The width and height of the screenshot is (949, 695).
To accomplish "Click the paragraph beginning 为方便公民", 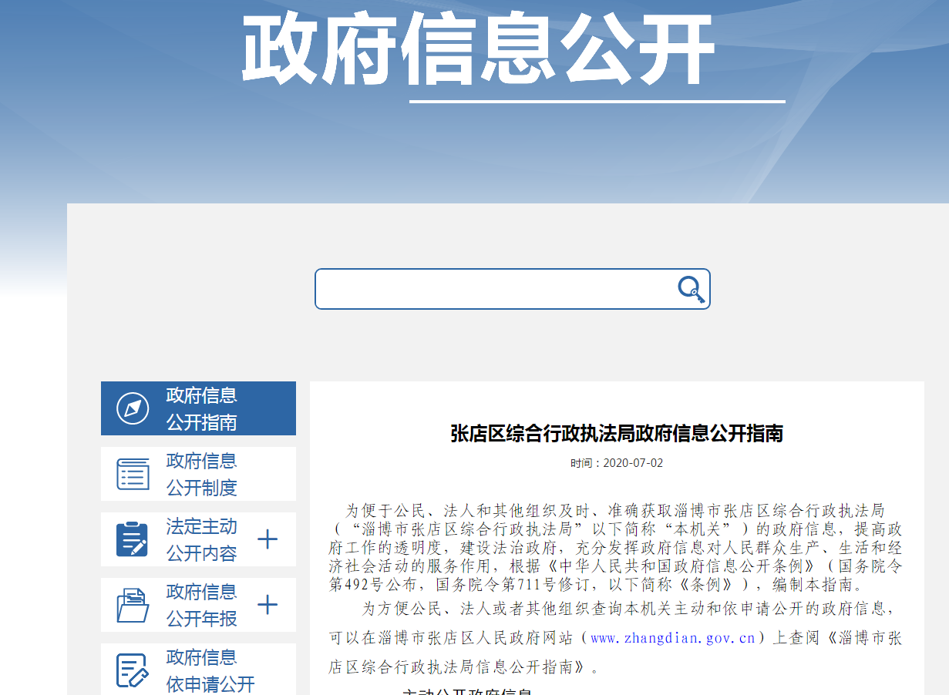I will pos(615,638).
